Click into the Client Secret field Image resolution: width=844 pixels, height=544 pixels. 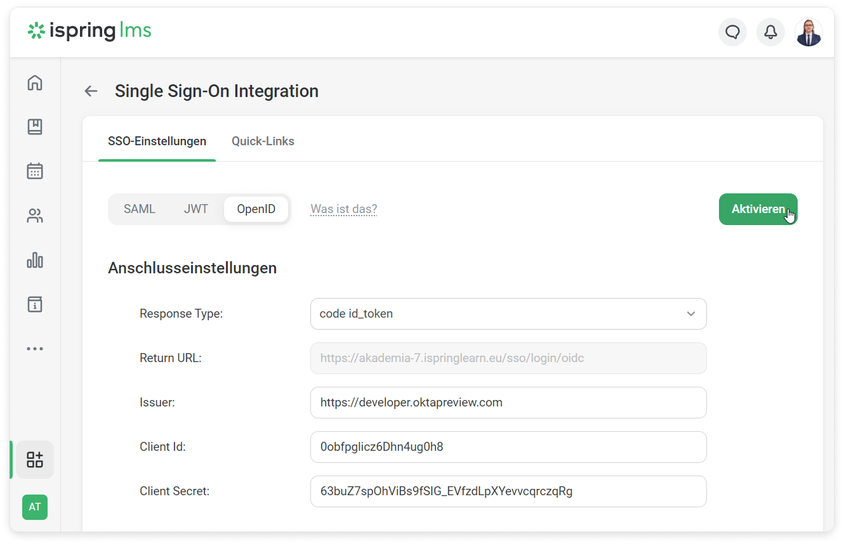click(508, 491)
